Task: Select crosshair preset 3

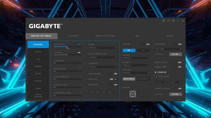Action: coord(104,93)
